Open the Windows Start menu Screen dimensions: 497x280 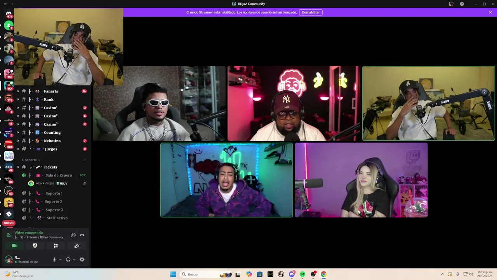(x=173, y=274)
